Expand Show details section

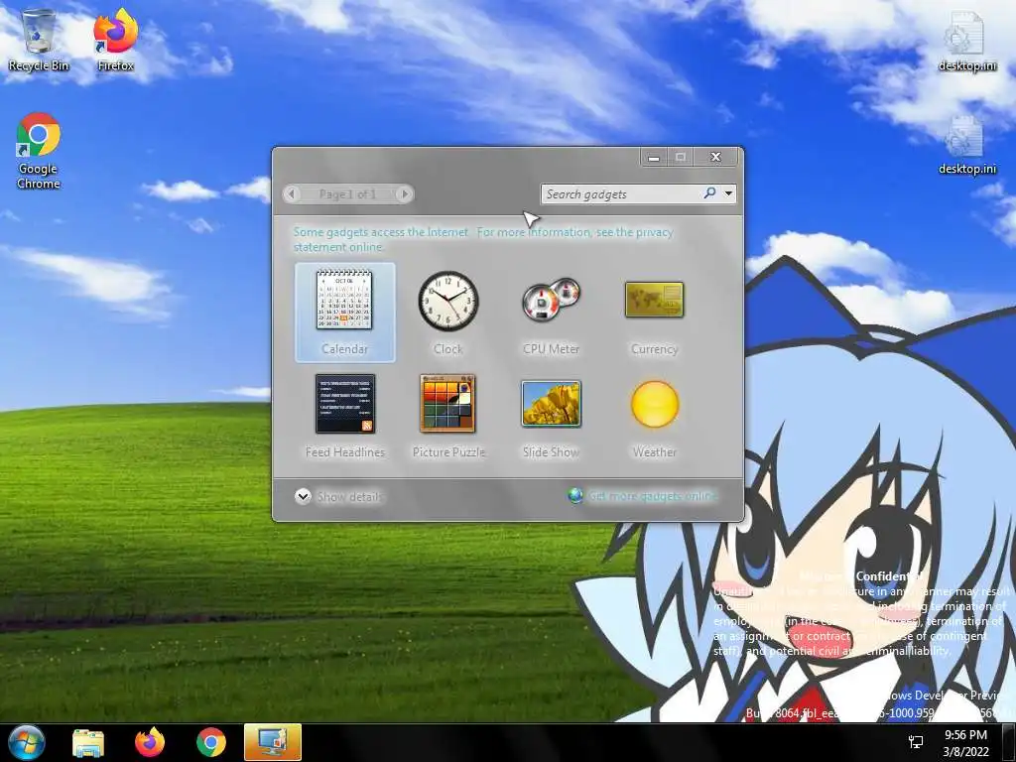pyautogui.click(x=339, y=497)
